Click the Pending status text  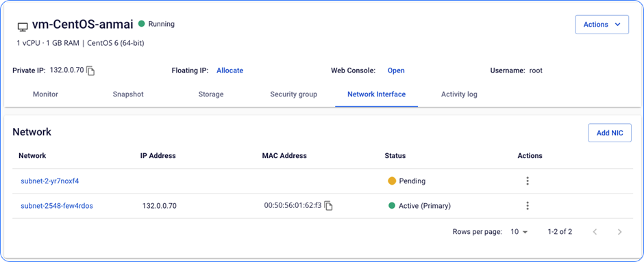pos(412,181)
